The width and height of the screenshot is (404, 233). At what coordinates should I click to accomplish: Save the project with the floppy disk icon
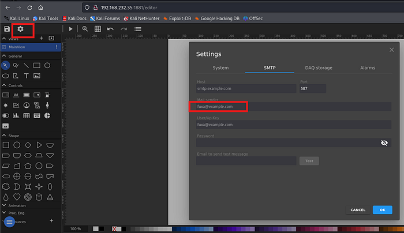point(7,29)
